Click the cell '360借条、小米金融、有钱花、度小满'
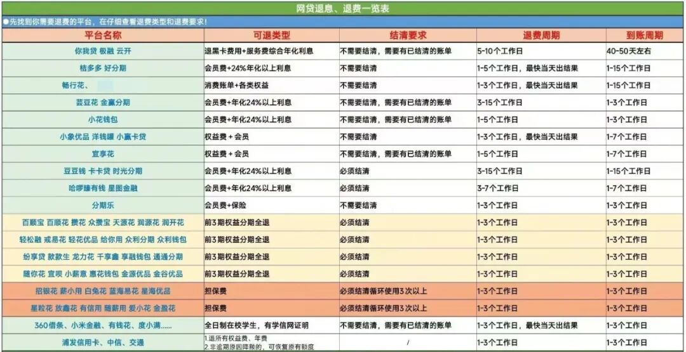Viewport: 686px width, 352px height. tap(103, 325)
